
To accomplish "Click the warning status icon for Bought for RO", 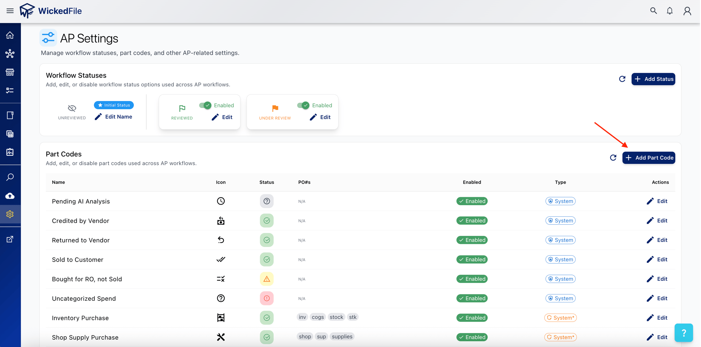I will (267, 279).
